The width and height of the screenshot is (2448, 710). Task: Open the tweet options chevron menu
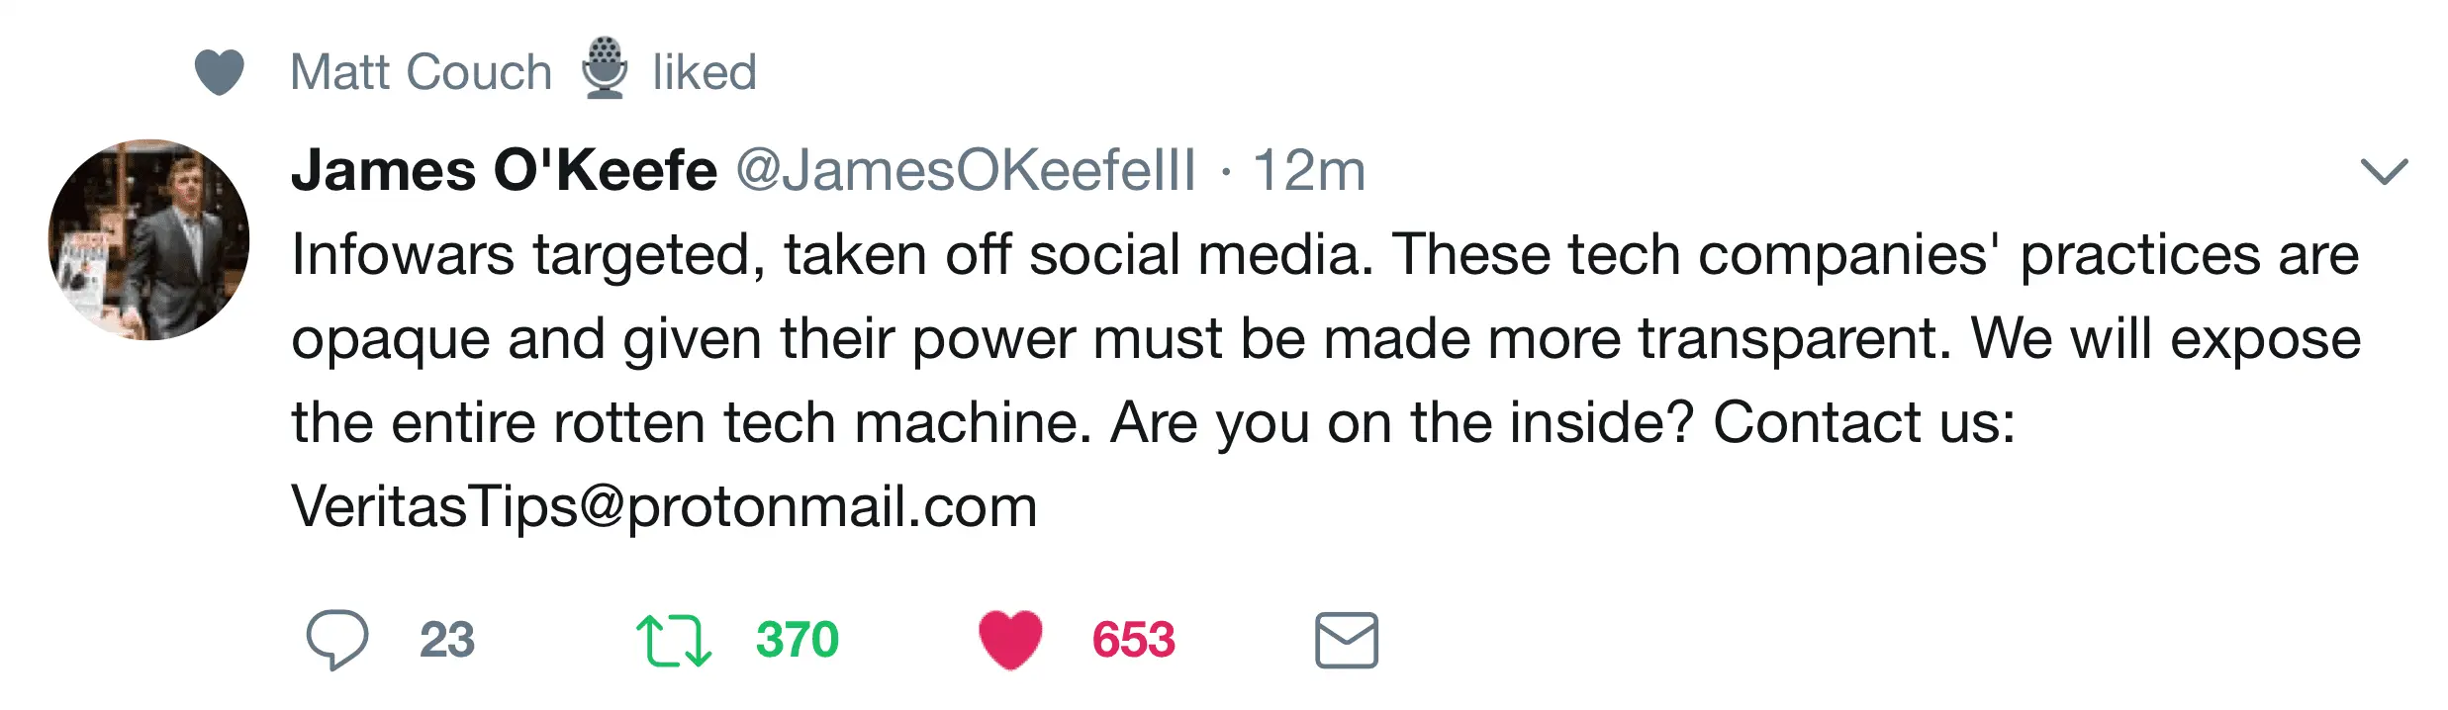pos(2384,171)
